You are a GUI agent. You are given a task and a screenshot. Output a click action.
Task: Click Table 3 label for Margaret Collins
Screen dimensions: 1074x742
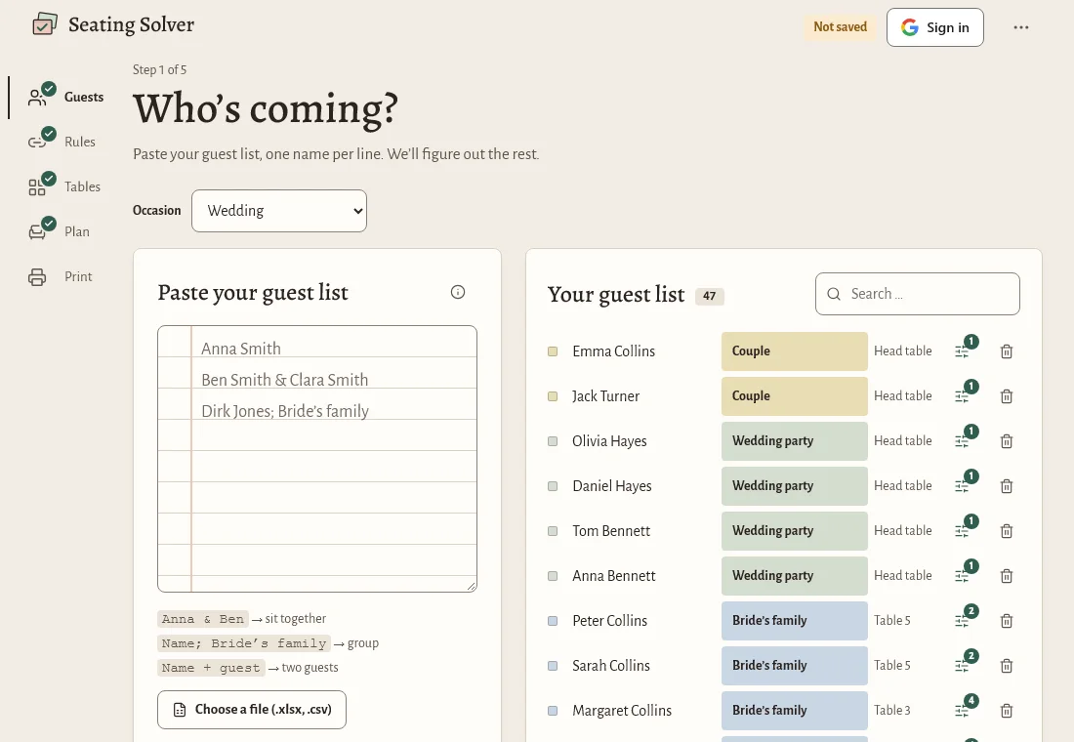click(891, 711)
